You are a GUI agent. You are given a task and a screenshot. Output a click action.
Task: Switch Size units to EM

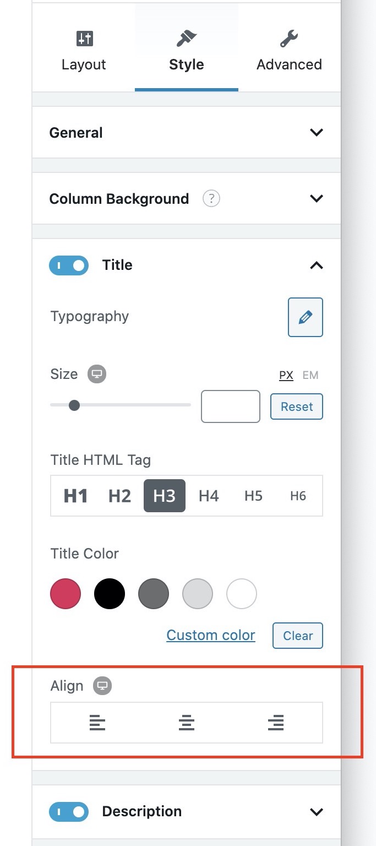point(310,375)
